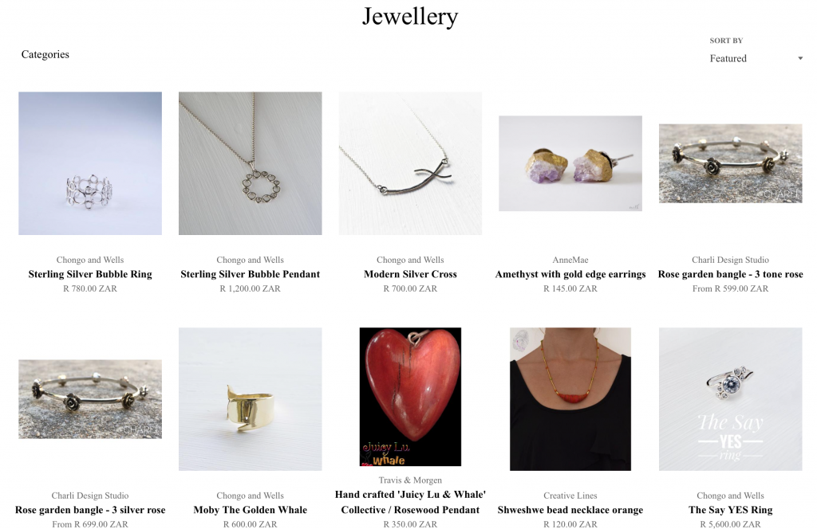This screenshot has width=817, height=529.
Task: Open Sterling Silver Bubble Pendant image
Action: pos(250,163)
